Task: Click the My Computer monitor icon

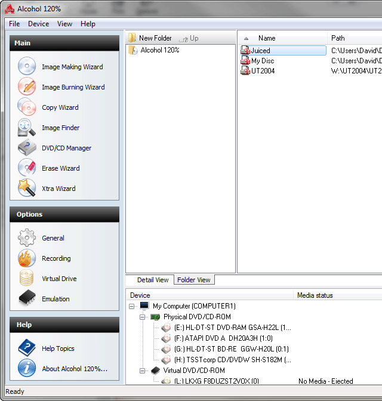Action: click(x=144, y=306)
